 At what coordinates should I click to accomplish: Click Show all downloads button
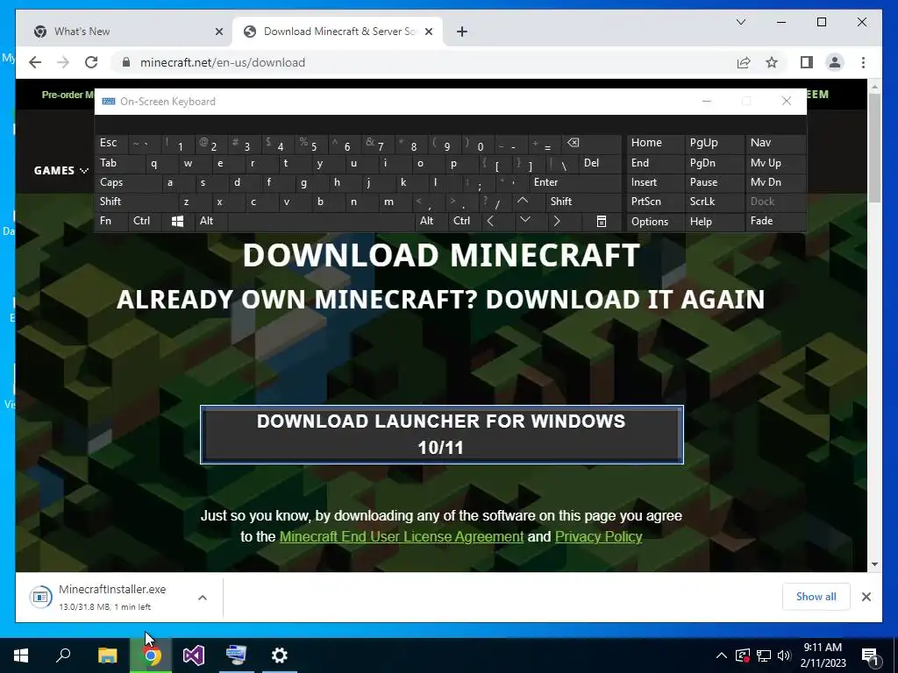tap(816, 597)
